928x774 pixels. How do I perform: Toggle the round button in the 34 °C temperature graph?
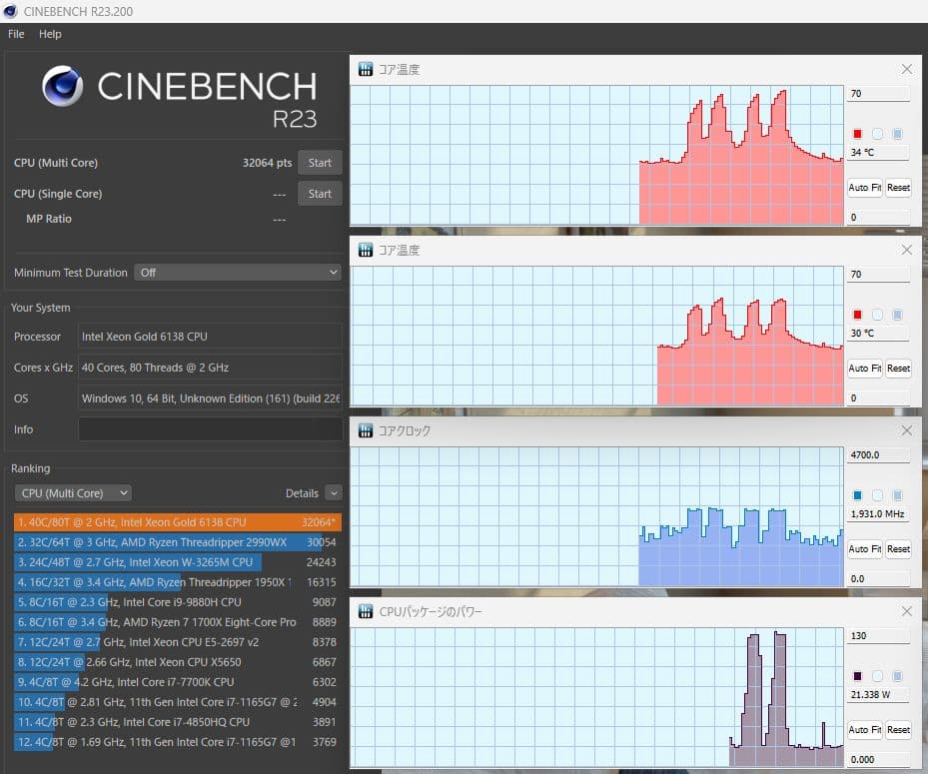pos(877,134)
